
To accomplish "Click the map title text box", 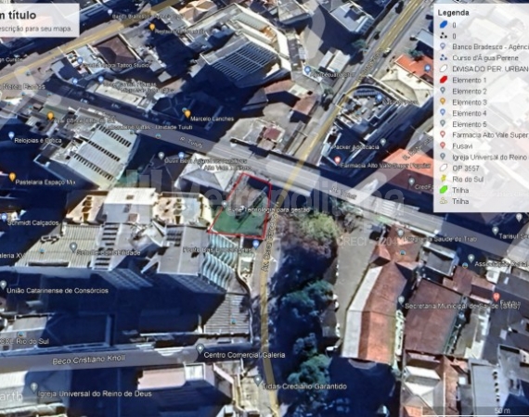I will [39, 20].
